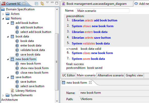This screenshot has height=103, width=149.
Task: Click the scenario Name field Main scenario
Action: pyautogui.click(x=103, y=11)
